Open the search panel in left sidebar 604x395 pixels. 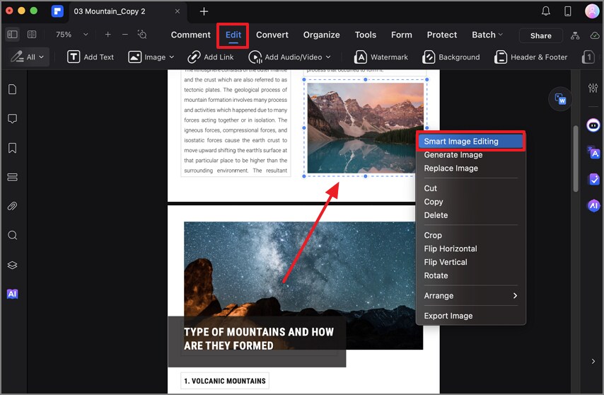coord(12,235)
